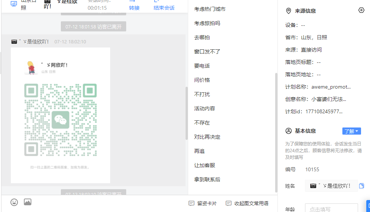Click the 编号 value 10155
The image size is (370, 212).
tap(312, 169)
